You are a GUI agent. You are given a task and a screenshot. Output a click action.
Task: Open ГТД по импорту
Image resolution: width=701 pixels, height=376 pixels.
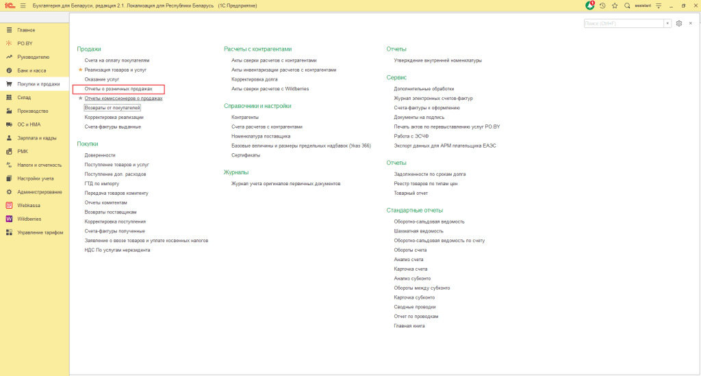(x=102, y=183)
